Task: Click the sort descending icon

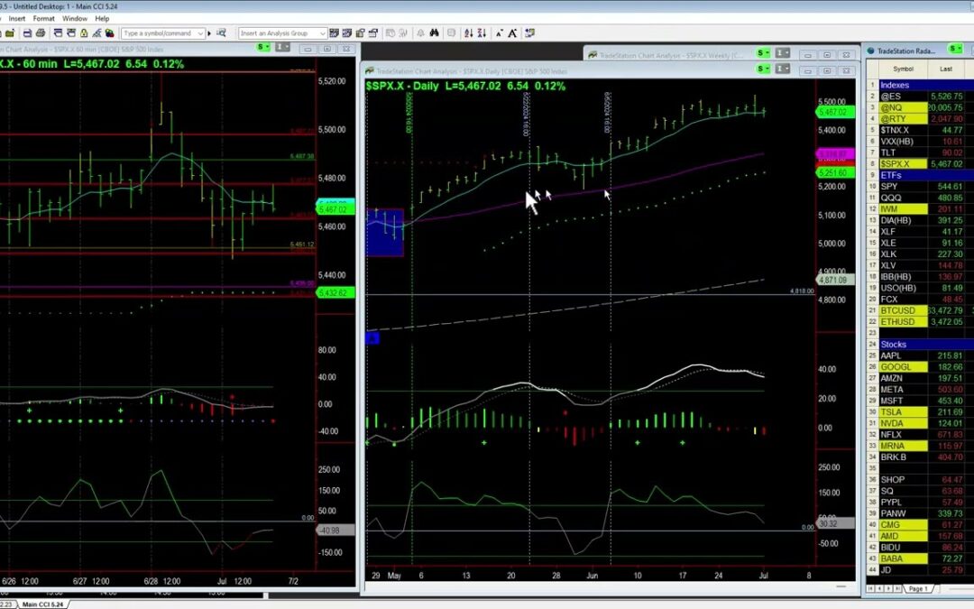Action: pos(482,33)
